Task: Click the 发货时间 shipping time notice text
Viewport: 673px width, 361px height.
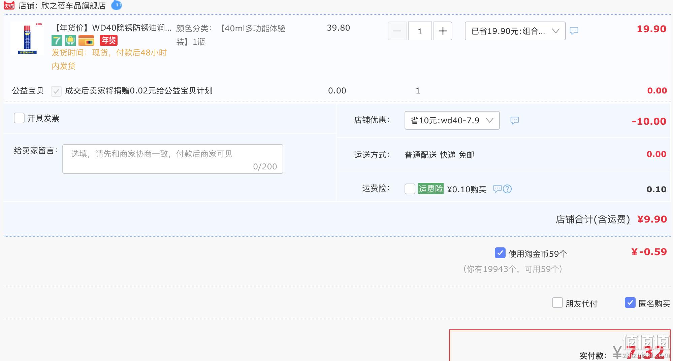Action: [x=109, y=59]
